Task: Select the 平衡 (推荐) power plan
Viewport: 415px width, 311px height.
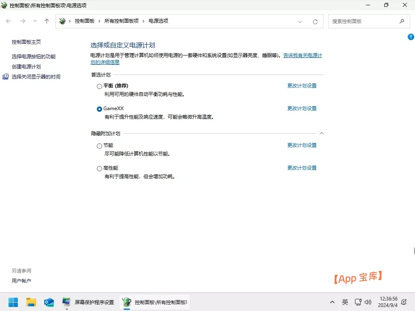Action: tap(99, 86)
